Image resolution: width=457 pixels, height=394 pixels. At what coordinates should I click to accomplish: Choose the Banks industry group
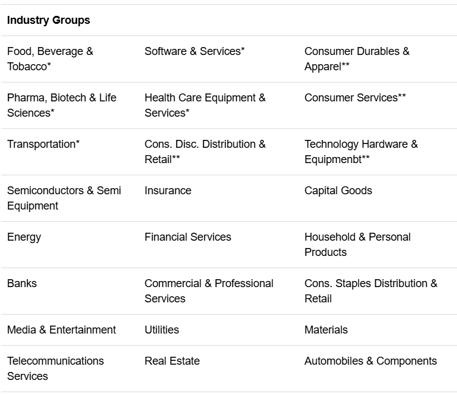coord(22,283)
